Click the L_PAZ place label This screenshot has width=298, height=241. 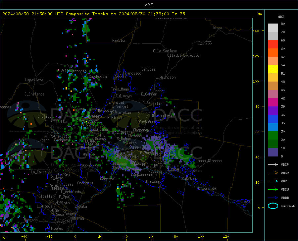245,203
